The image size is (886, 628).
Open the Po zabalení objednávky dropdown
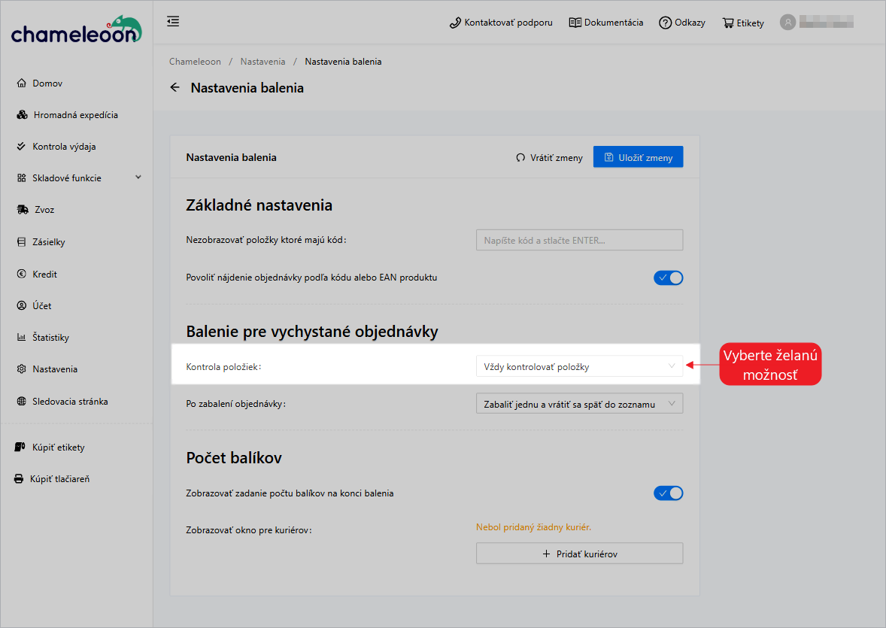click(579, 403)
